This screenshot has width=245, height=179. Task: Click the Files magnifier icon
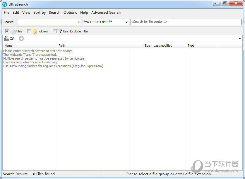tap(13, 31)
